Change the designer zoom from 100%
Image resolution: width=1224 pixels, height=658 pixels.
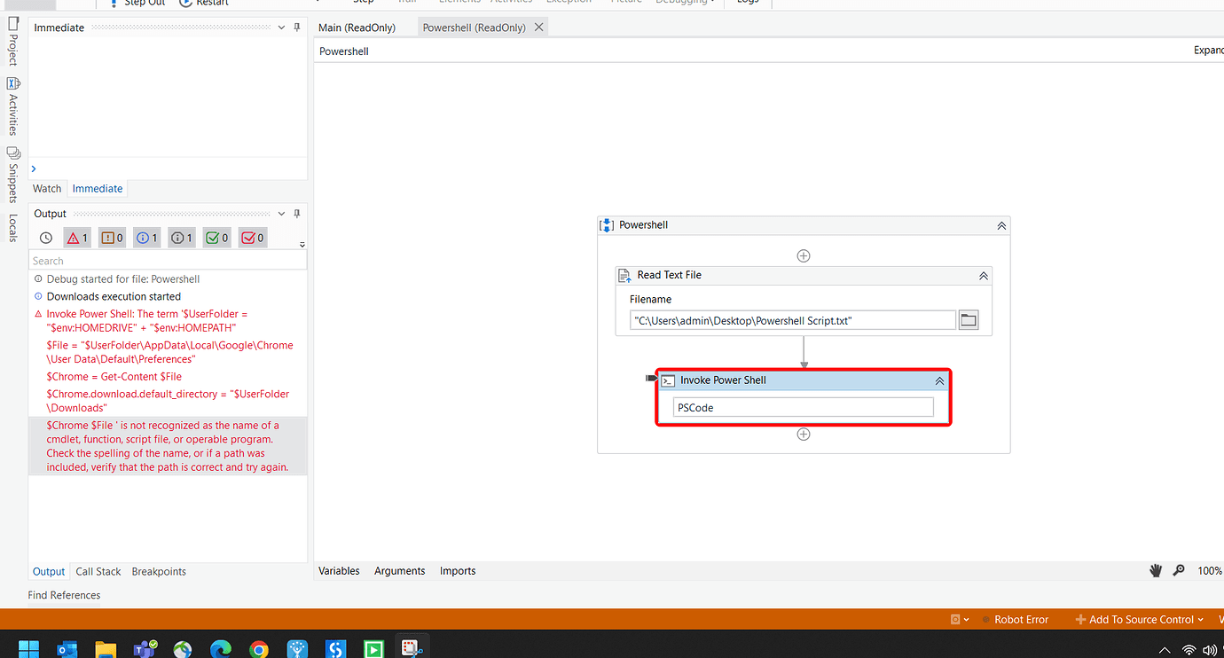click(x=1210, y=570)
